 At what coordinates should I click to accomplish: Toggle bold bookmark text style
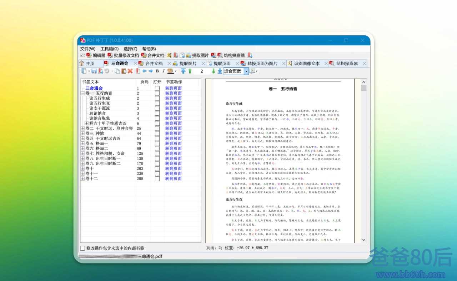pyautogui.click(x=157, y=71)
